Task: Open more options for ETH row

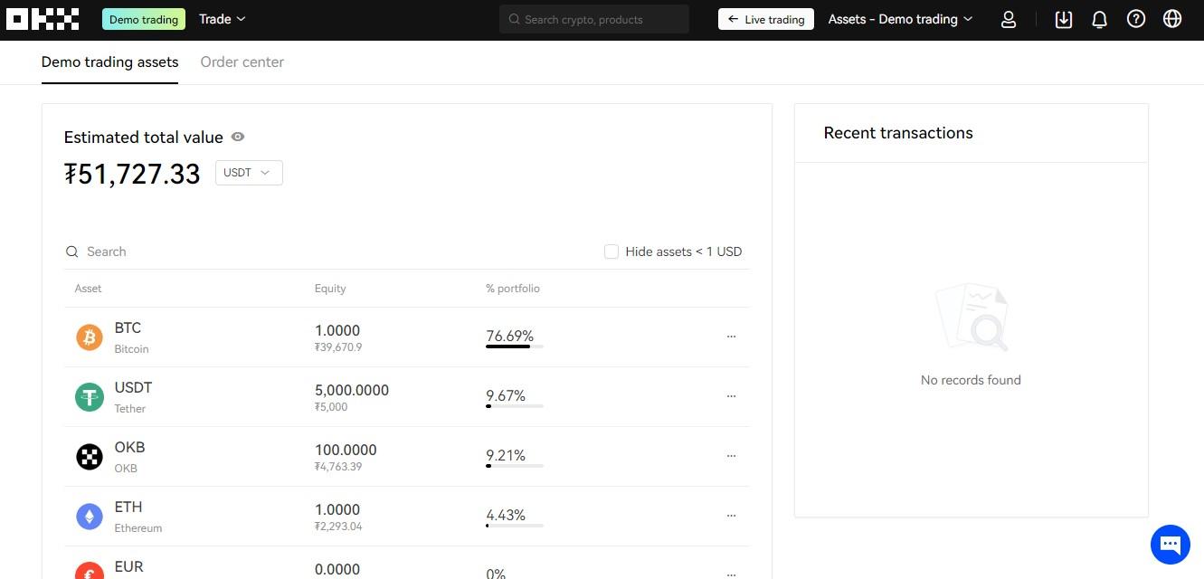Action: [x=731, y=516]
